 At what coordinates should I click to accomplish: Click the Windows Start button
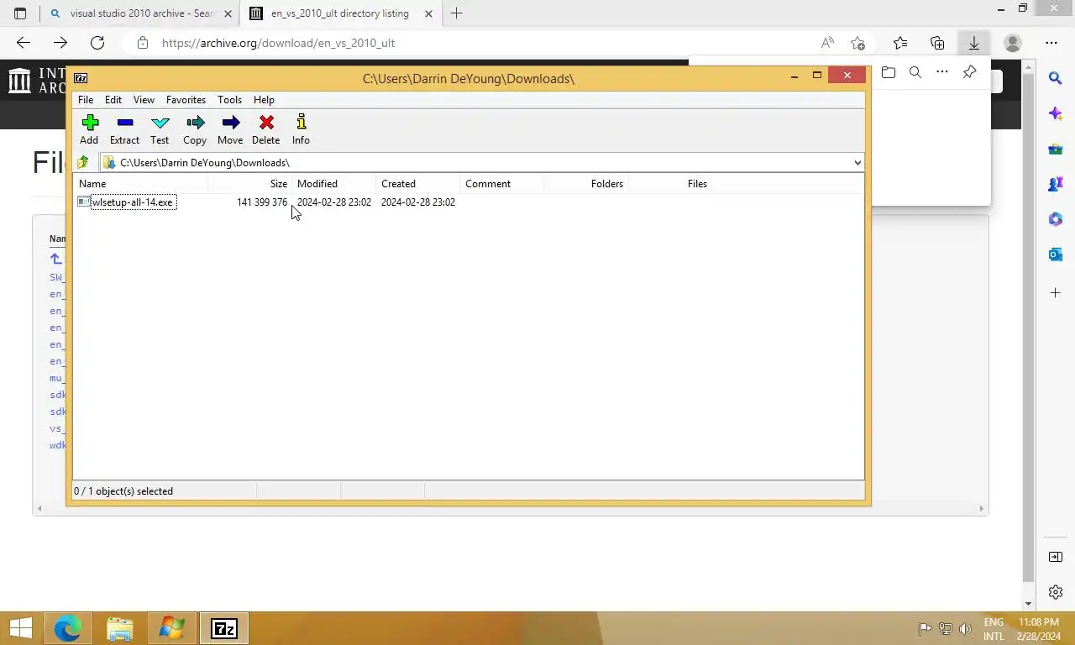[20, 628]
